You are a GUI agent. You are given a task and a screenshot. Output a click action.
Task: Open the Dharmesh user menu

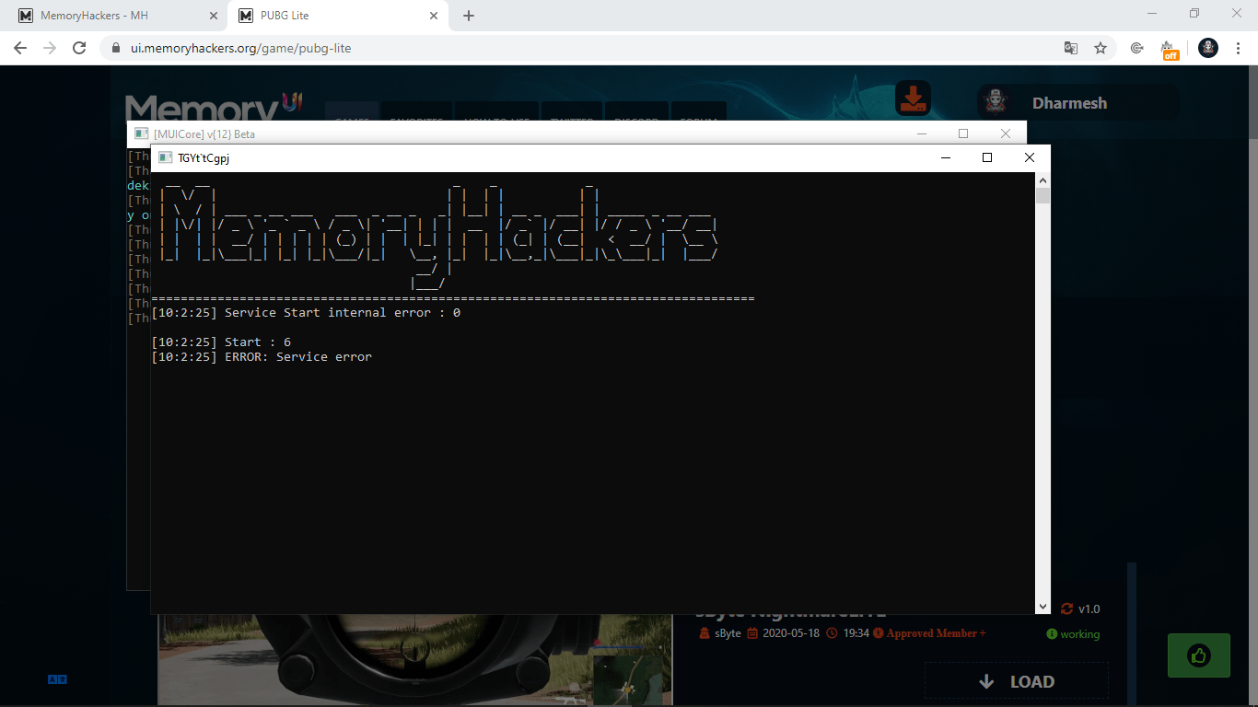coord(1077,103)
